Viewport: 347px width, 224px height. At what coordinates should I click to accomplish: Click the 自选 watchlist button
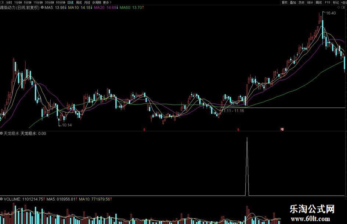344,3
